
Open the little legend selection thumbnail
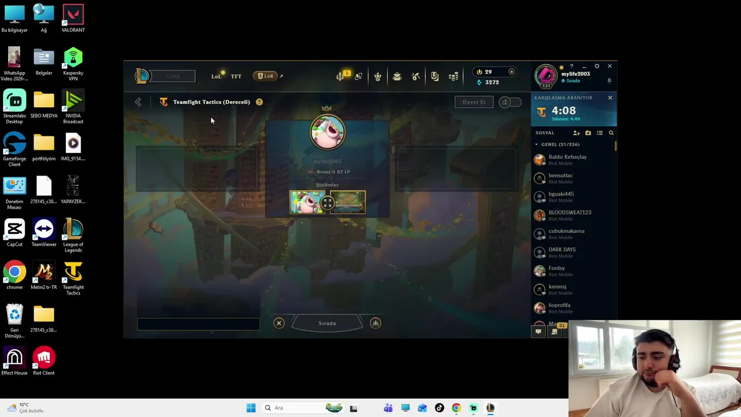(x=307, y=202)
